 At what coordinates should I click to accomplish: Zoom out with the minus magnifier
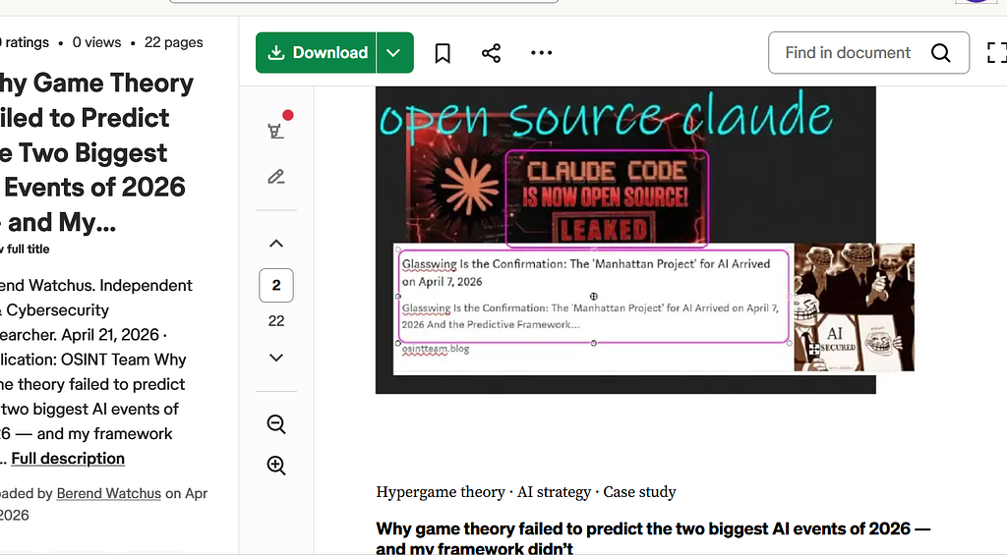[276, 424]
